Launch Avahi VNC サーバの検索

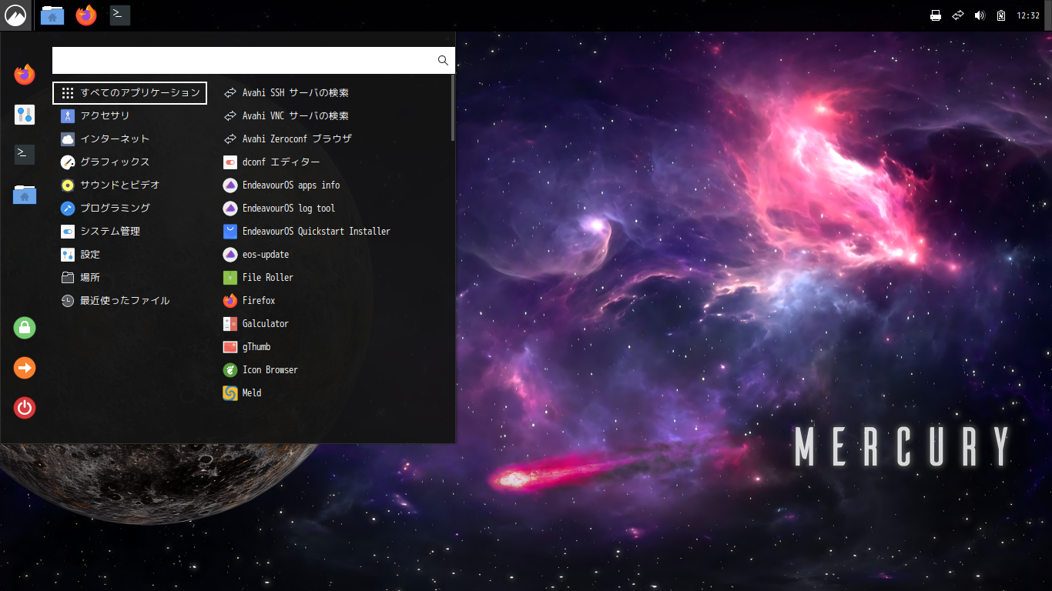pyautogui.click(x=332, y=115)
